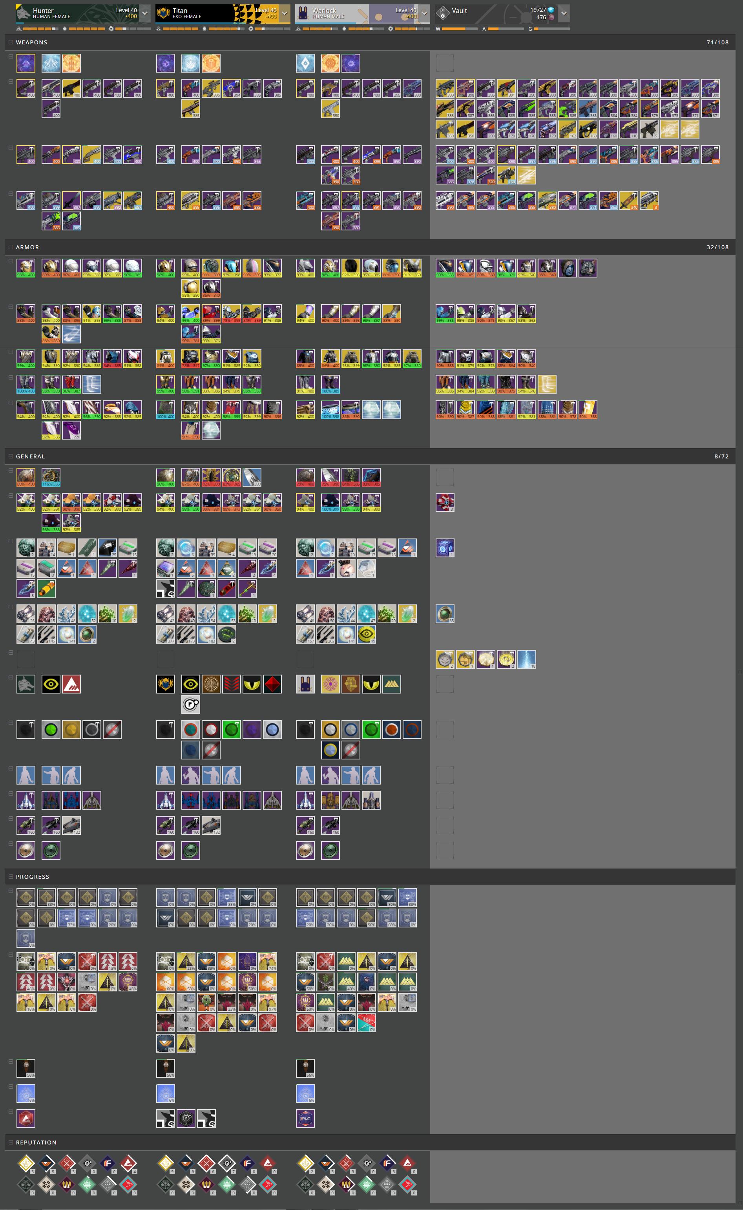743x1210 pixels.
Task: Open the Vault dropdown arrow
Action: (564, 13)
